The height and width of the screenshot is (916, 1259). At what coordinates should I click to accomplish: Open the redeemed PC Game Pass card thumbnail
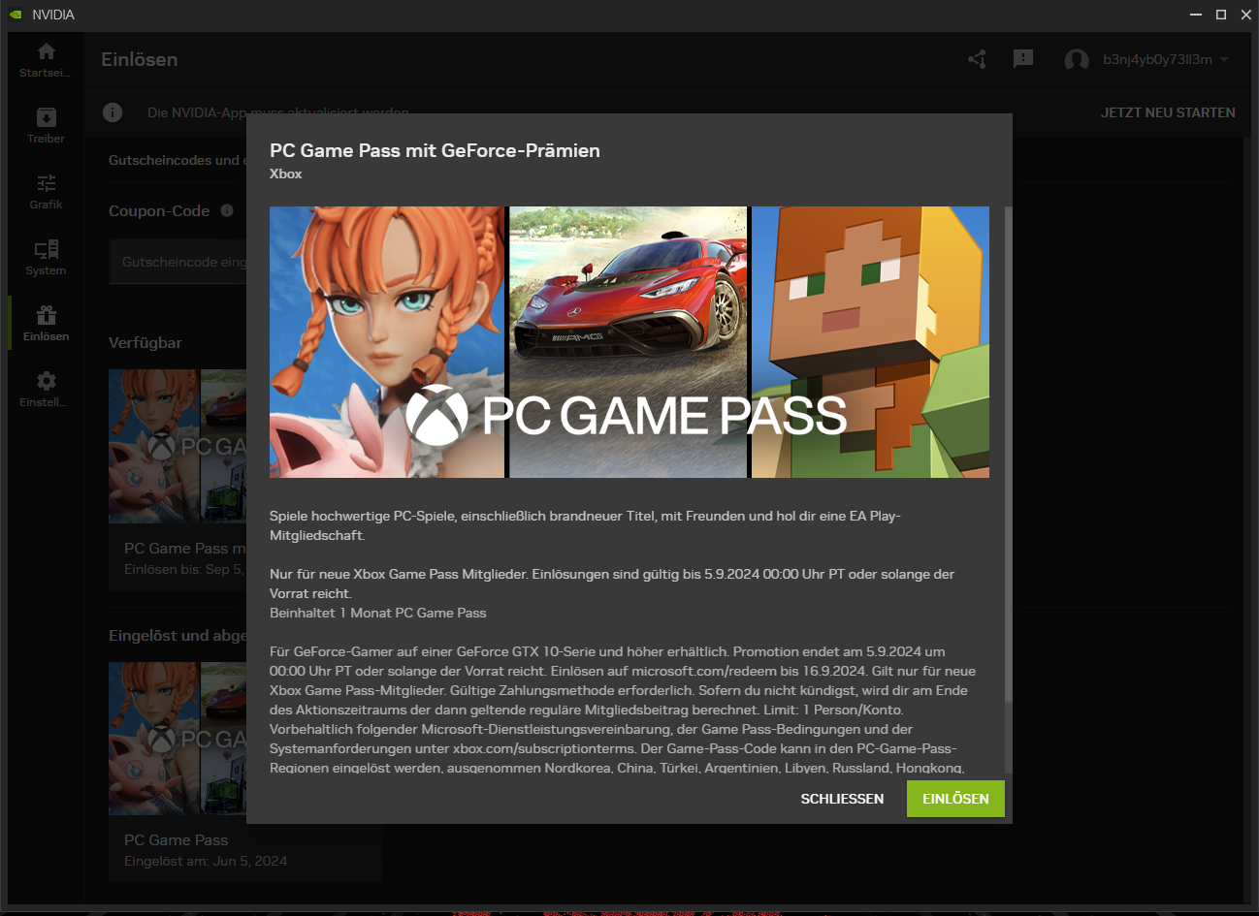coord(178,739)
